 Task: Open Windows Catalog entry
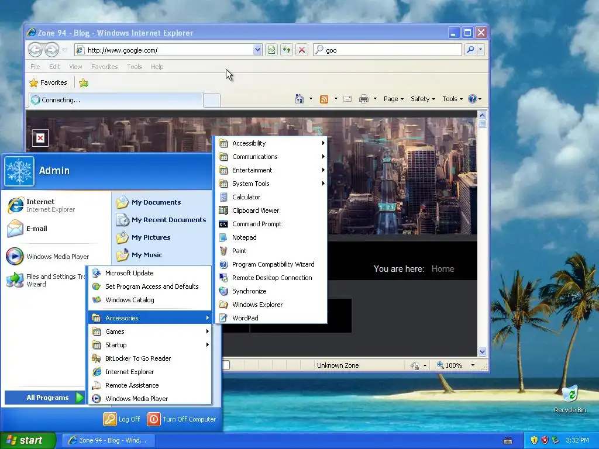[150, 300]
